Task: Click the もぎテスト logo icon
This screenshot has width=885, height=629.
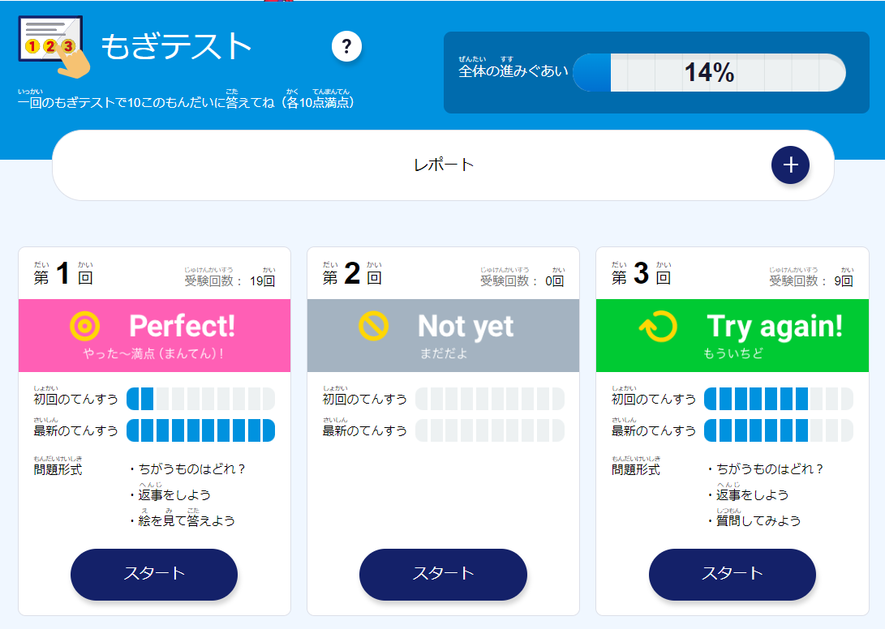Action: point(54,46)
